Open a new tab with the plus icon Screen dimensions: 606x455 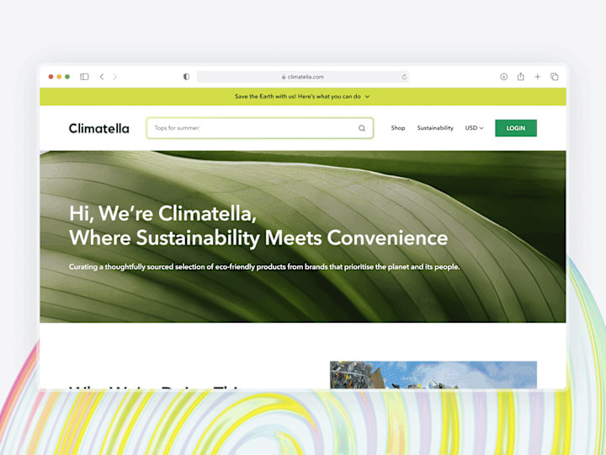tap(537, 77)
